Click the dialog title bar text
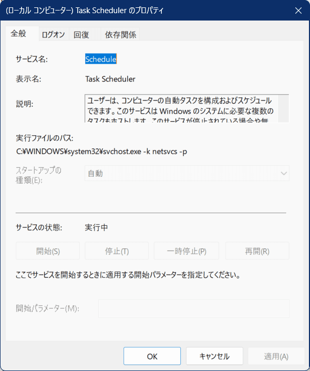 [x=85, y=11]
